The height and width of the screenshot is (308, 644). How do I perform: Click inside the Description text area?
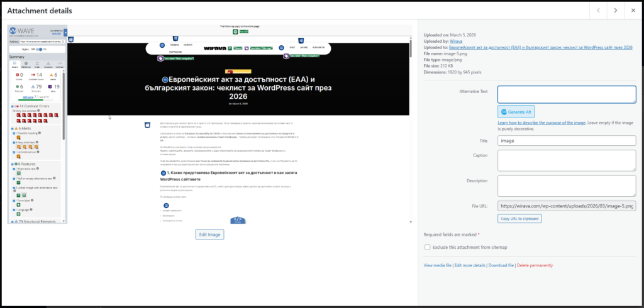(x=566, y=186)
